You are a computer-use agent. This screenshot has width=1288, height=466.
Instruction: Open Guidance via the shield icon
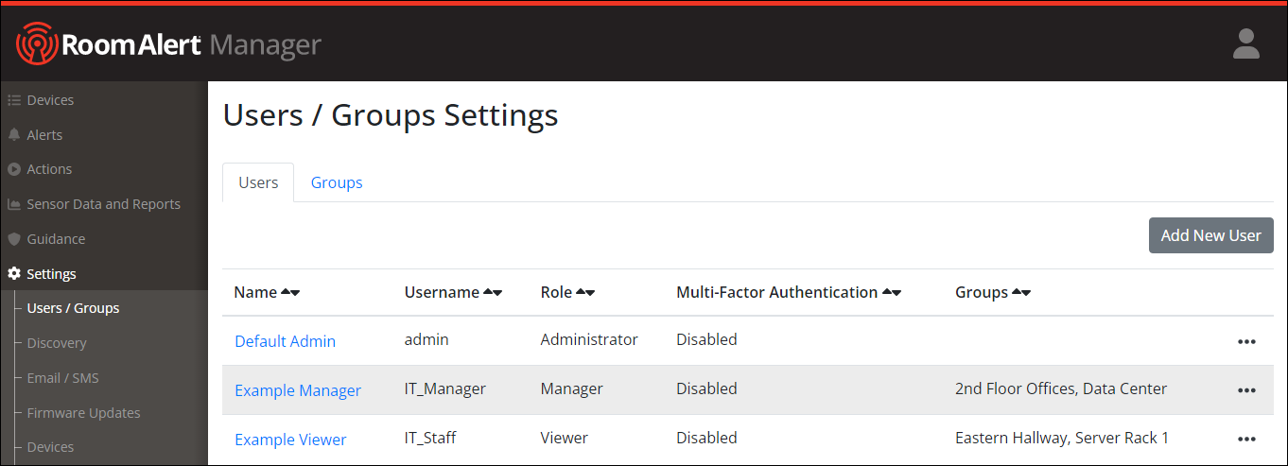point(14,239)
